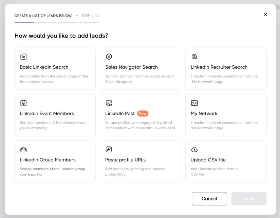Click the LinkedIn logo icon on Basic Search card

(23, 57)
